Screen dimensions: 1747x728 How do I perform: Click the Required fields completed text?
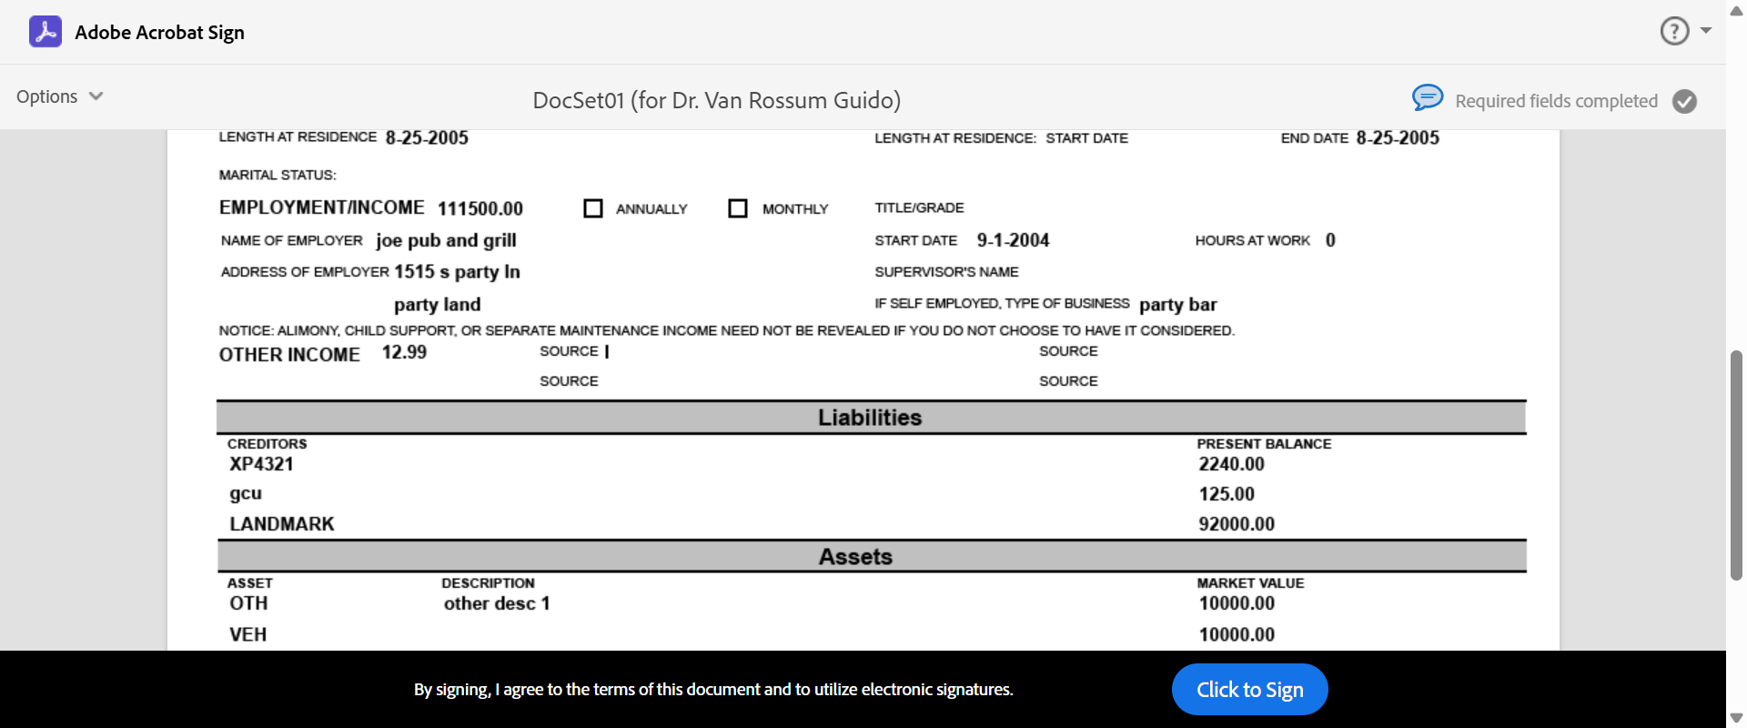pos(1556,101)
